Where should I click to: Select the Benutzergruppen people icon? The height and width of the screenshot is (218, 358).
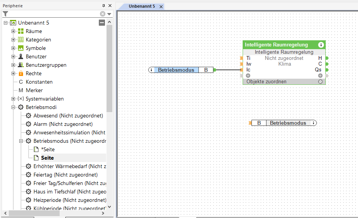[x=21, y=65]
